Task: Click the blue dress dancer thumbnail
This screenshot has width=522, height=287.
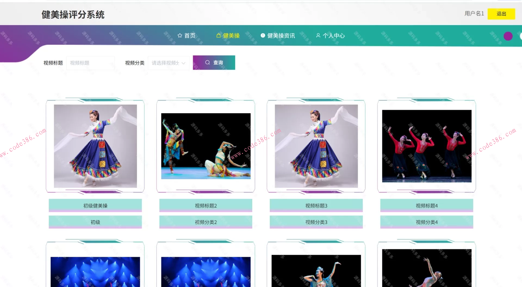Action: click(x=95, y=145)
